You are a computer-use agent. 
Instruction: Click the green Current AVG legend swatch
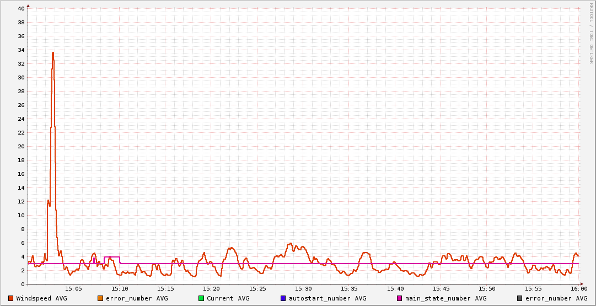[201, 298]
